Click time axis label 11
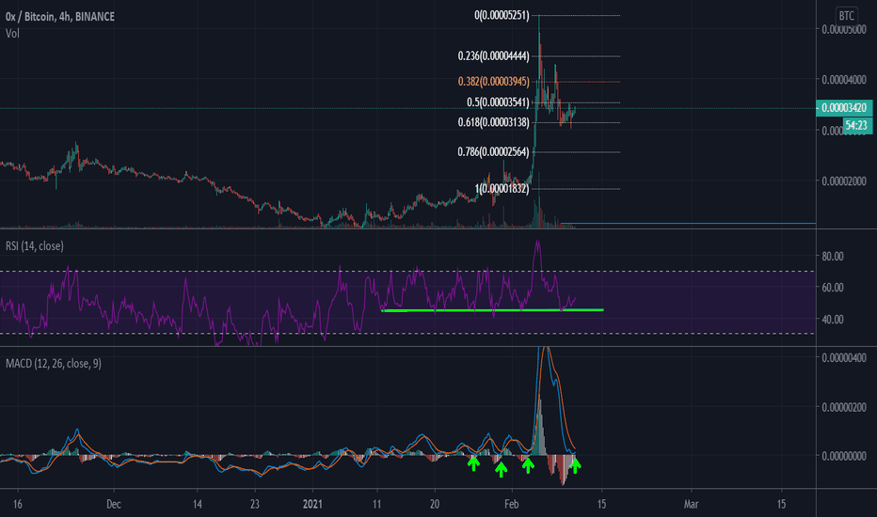The image size is (877, 517). point(377,504)
